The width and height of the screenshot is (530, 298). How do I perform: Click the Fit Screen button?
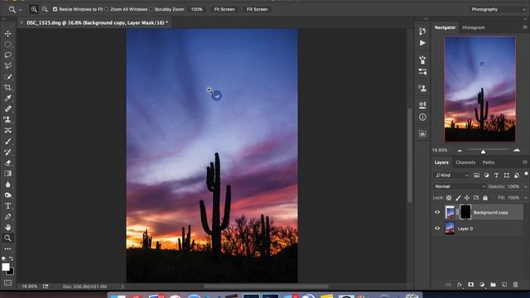click(224, 9)
